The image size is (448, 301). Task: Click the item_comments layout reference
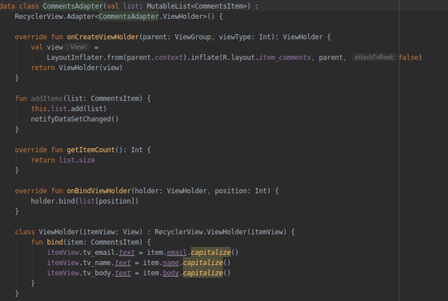coord(285,57)
